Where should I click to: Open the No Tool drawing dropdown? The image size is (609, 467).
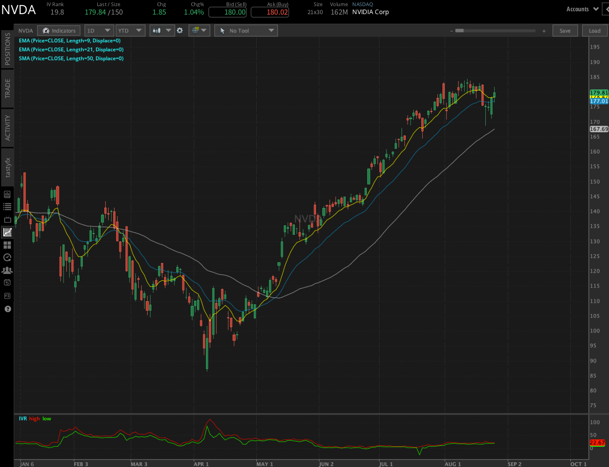point(245,30)
